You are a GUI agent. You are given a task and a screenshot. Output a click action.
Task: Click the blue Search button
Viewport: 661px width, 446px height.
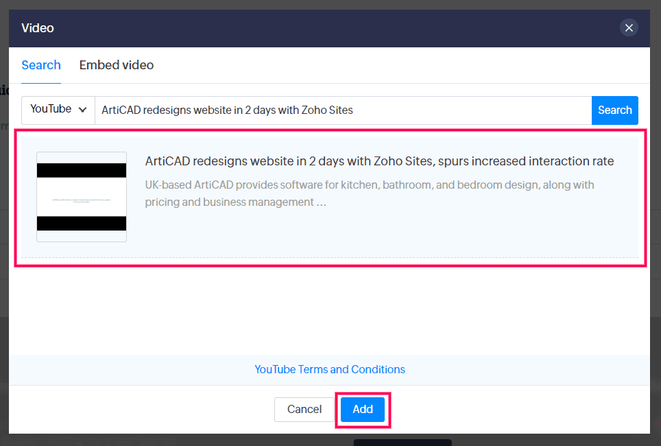(x=614, y=110)
